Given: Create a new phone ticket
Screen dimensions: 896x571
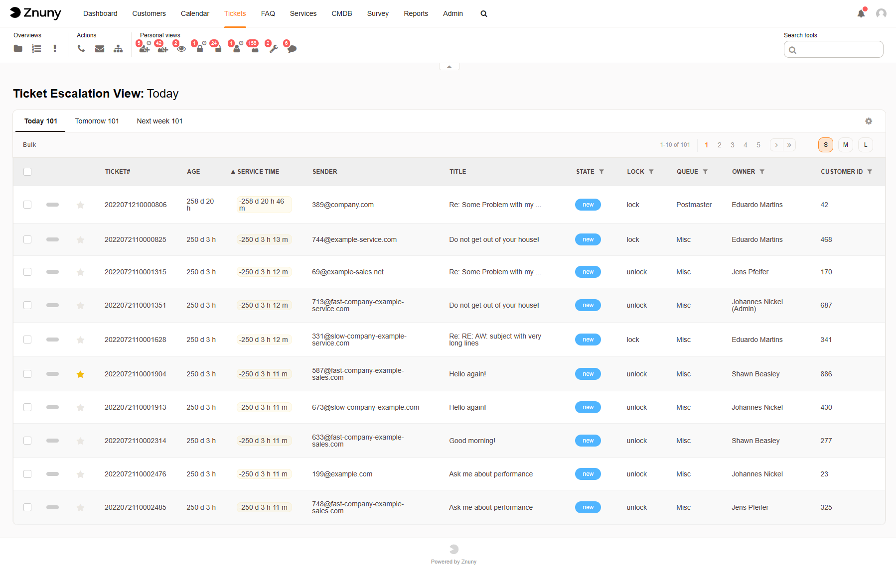Looking at the screenshot, I should [x=81, y=48].
